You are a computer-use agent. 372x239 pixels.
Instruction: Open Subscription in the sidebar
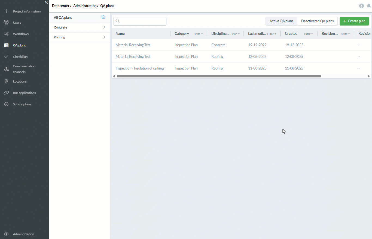tap(22, 104)
